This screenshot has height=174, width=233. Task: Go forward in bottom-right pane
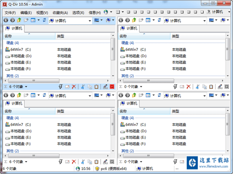click(x=127, y=95)
